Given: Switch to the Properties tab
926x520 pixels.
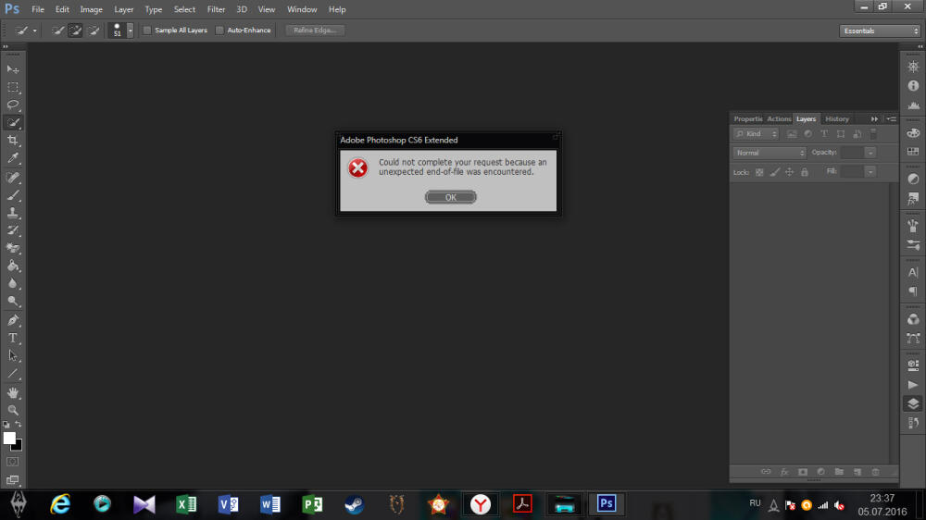Looking at the screenshot, I should click(x=747, y=119).
